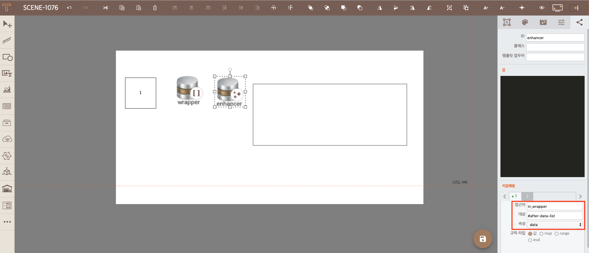Open the style palette tab
The width and height of the screenshot is (589, 253).
(x=525, y=22)
